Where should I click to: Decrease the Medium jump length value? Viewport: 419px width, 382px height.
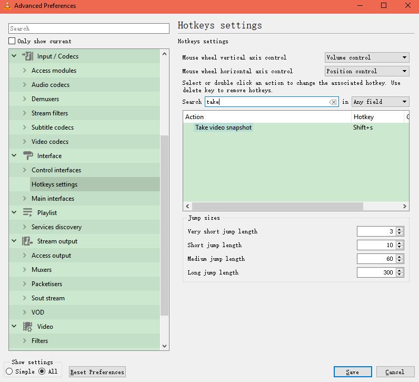click(400, 261)
